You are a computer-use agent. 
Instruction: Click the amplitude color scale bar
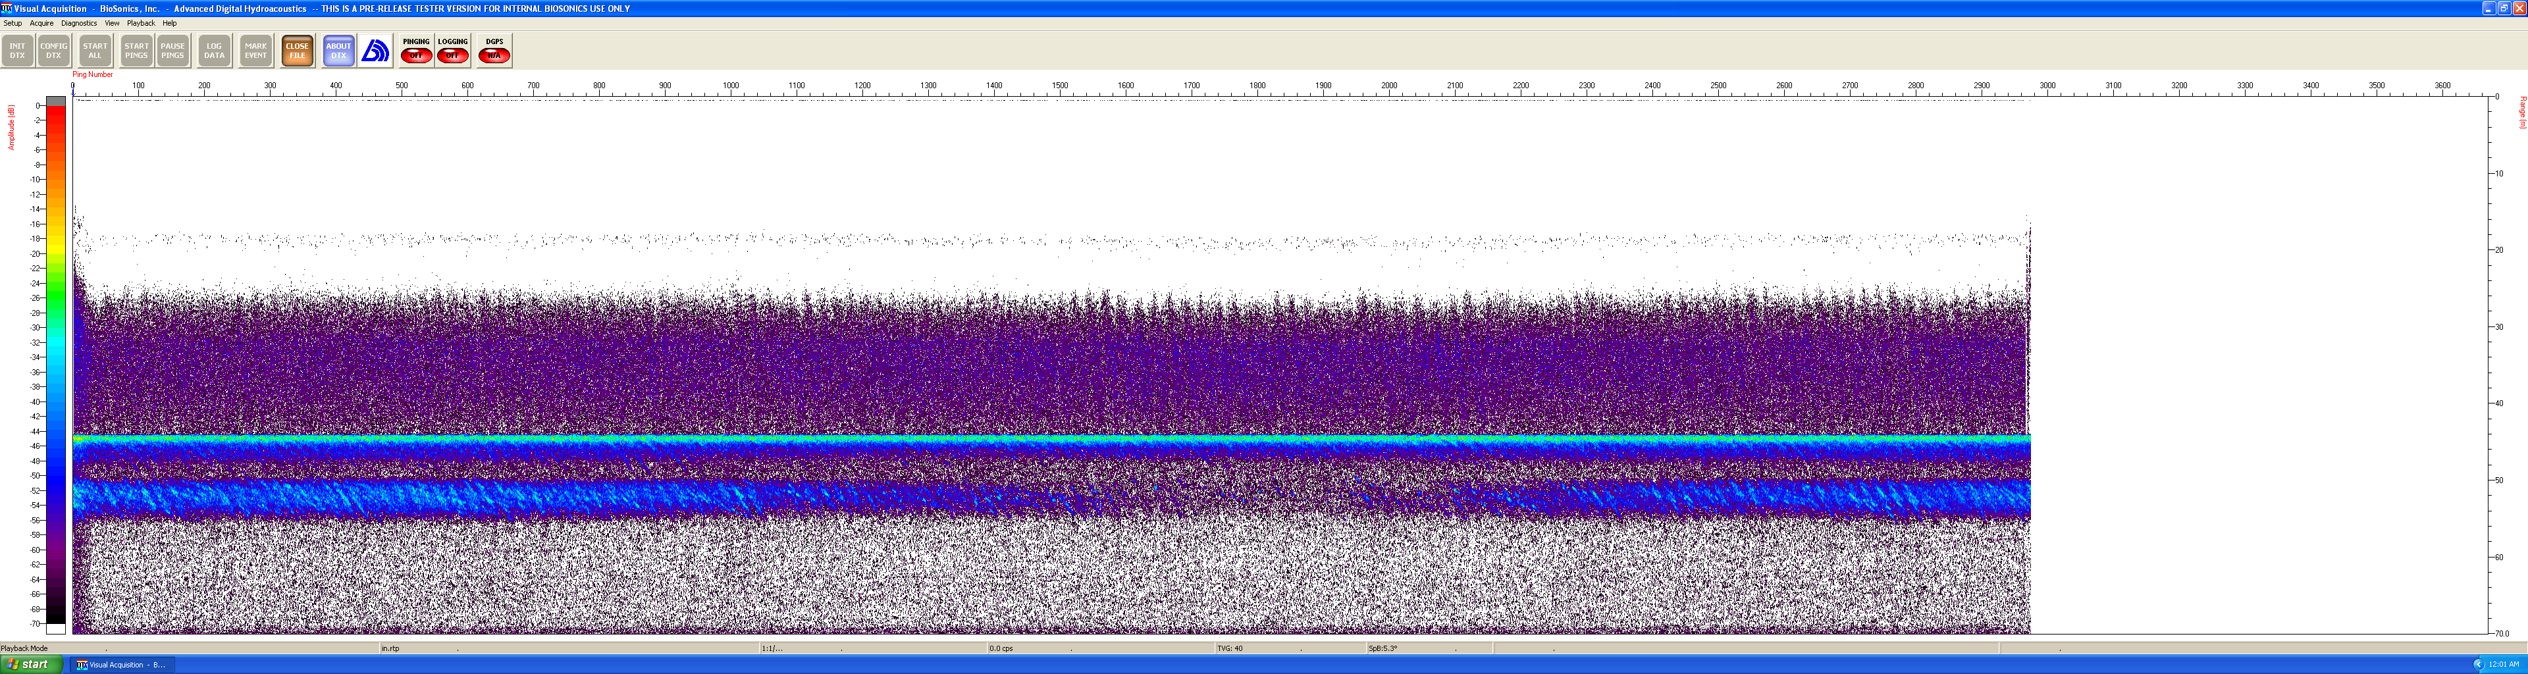56,365
